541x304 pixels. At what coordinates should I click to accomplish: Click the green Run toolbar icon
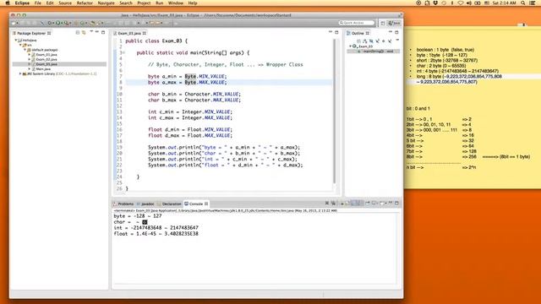tap(58, 23)
